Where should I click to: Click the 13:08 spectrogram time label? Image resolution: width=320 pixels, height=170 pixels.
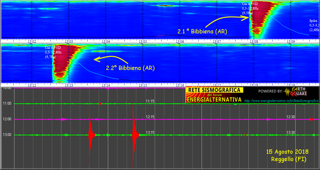pyautogui.click(x=254, y=41)
